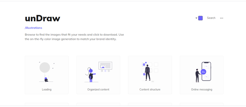The image size is (246, 107).
Task: Expand the color picker dropdown arrow
Action: (196, 18)
